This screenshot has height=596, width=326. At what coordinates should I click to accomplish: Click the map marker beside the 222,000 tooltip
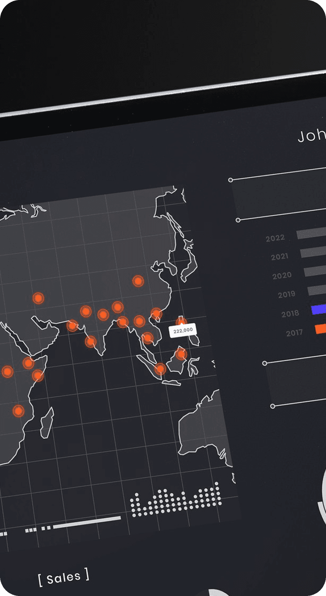point(181,322)
